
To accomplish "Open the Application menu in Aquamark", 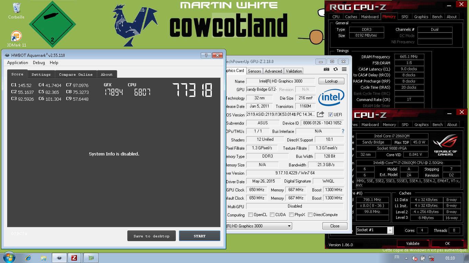I will tap(18, 63).
